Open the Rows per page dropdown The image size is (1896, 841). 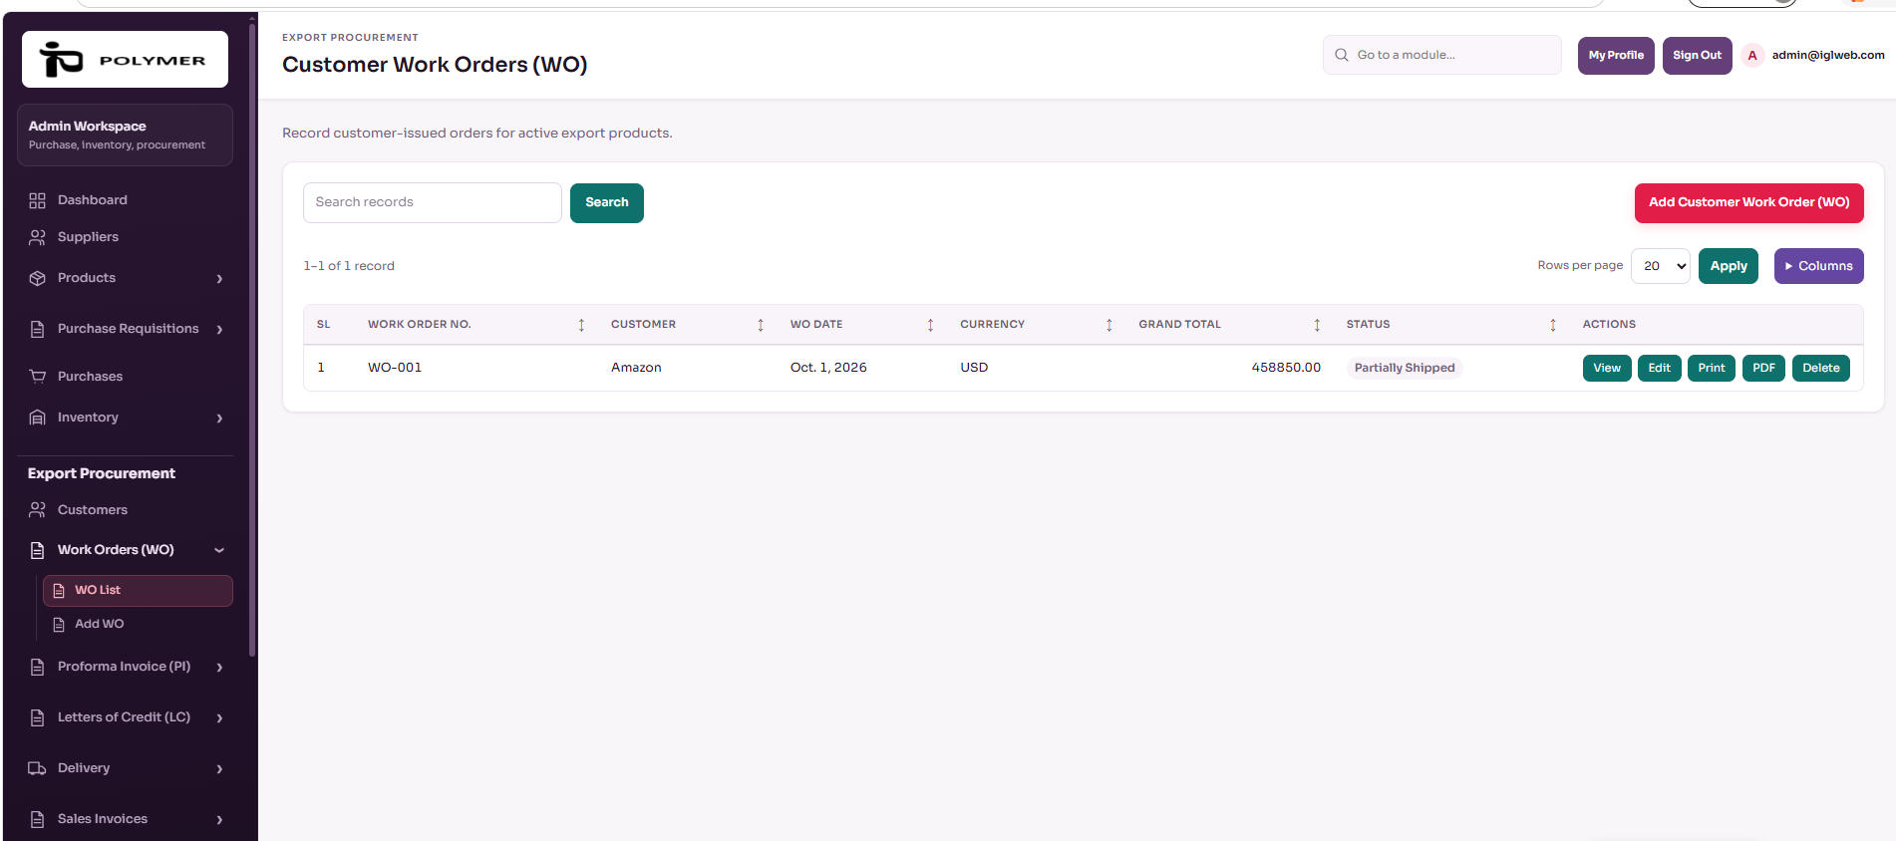(x=1661, y=266)
